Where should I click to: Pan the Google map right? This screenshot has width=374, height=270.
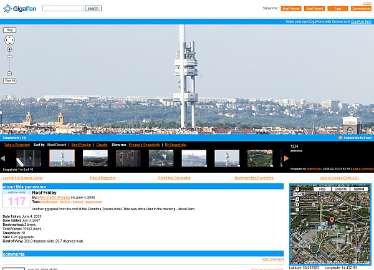(300, 194)
